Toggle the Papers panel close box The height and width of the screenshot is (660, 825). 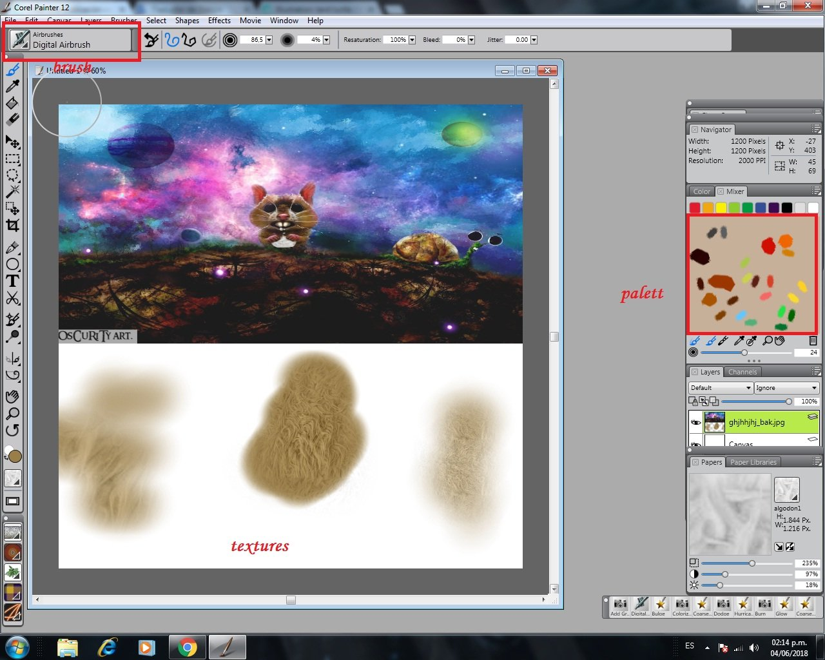click(695, 462)
